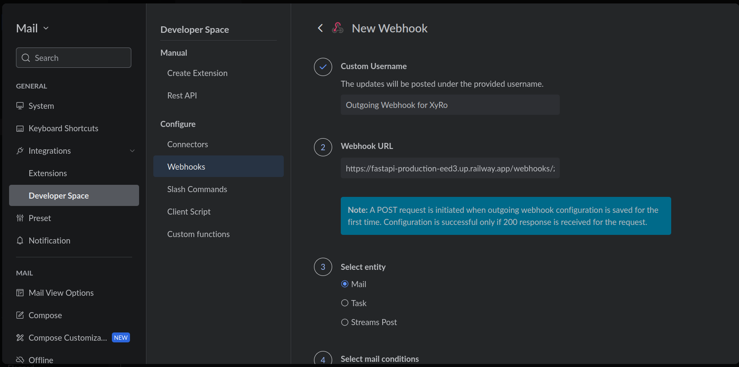
Task: Click the Custom Username heading
Action: coord(374,66)
